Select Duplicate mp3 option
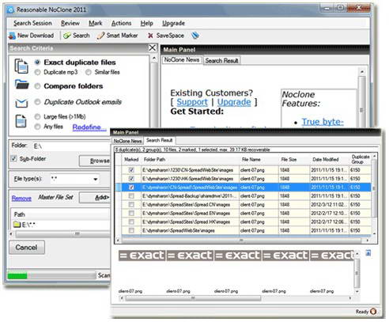The height and width of the screenshot is (322, 389). tap(37, 72)
